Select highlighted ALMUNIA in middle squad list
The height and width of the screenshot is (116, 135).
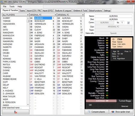point(43,18)
